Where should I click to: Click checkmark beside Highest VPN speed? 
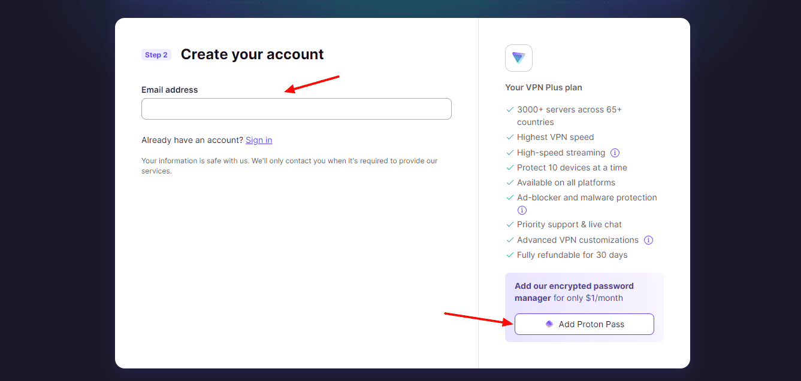[510, 137]
